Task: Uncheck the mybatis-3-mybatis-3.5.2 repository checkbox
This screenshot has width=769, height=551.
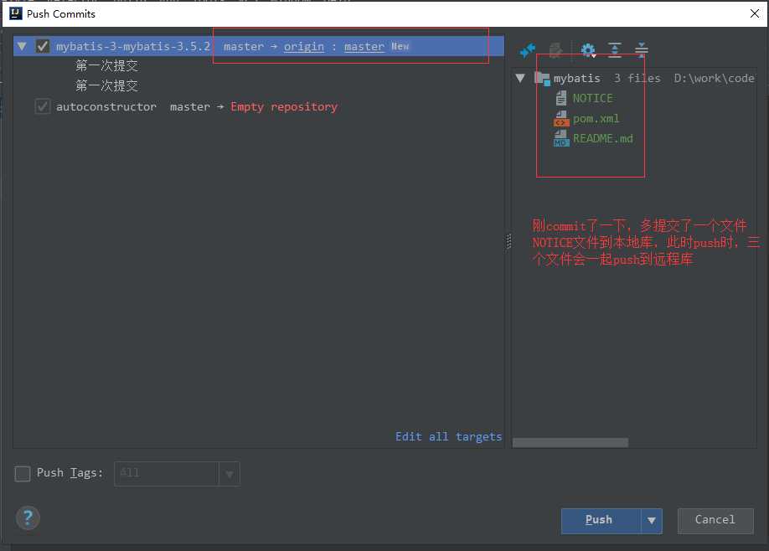Action: point(43,46)
